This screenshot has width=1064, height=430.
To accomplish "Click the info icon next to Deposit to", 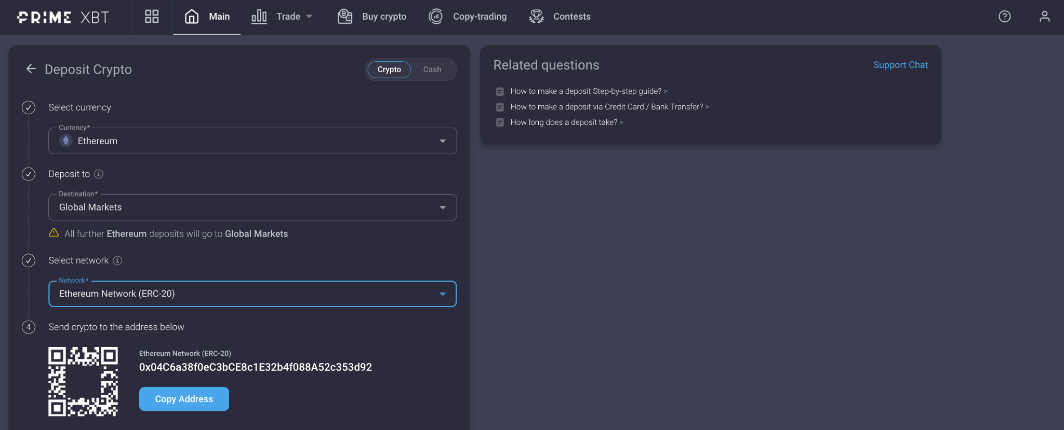I will 99,174.
